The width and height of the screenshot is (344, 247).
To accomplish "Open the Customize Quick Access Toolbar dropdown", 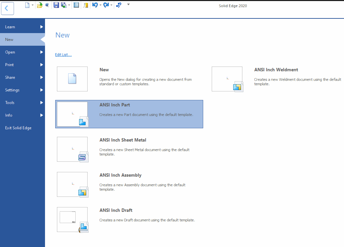I will 128,4.
